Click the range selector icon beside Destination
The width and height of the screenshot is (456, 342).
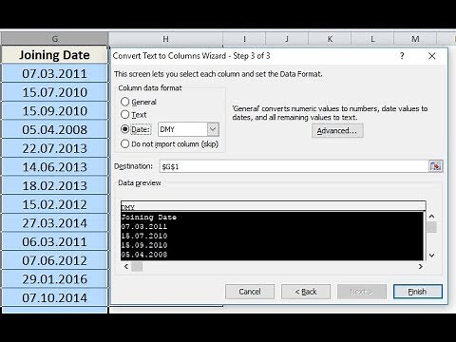[x=435, y=166]
